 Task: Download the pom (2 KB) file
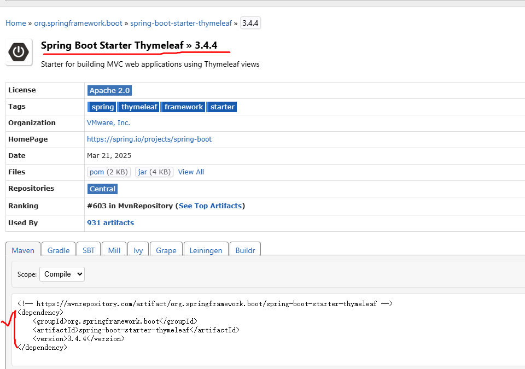(x=109, y=172)
